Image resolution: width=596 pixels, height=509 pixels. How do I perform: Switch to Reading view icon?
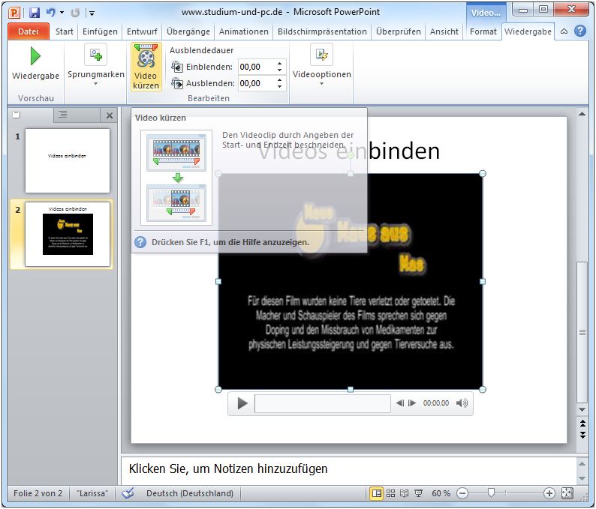pos(404,493)
